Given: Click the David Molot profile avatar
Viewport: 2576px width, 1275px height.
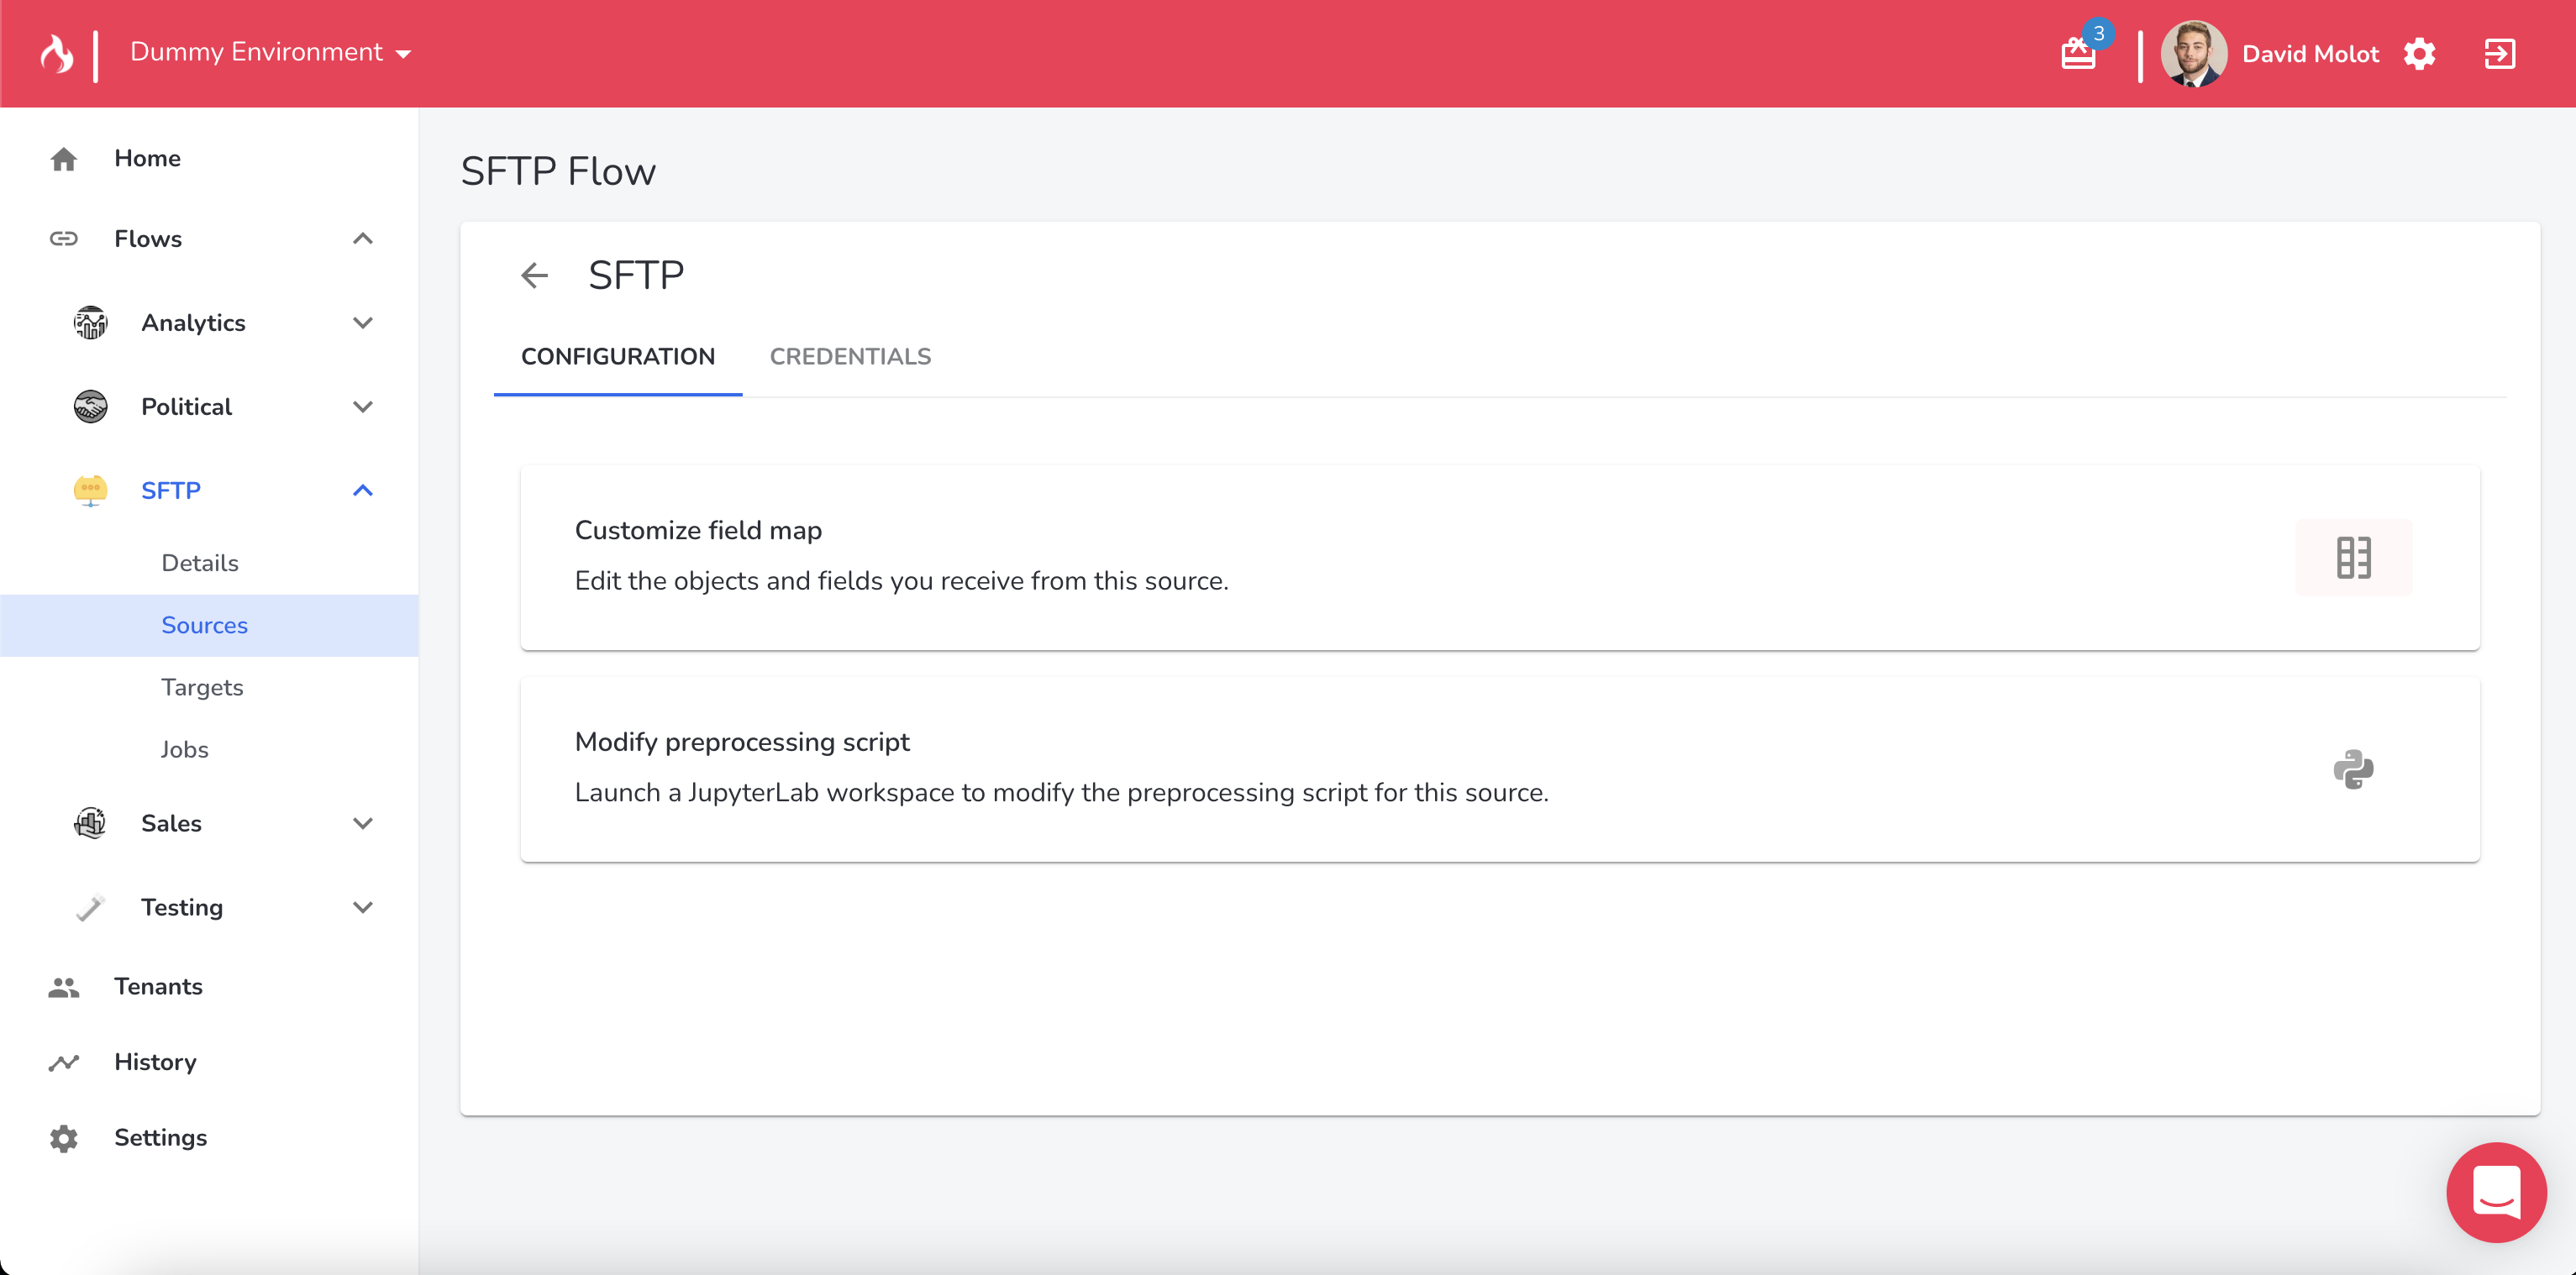Looking at the screenshot, I should click(2193, 54).
